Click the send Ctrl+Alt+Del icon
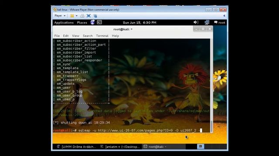 click(82, 16)
